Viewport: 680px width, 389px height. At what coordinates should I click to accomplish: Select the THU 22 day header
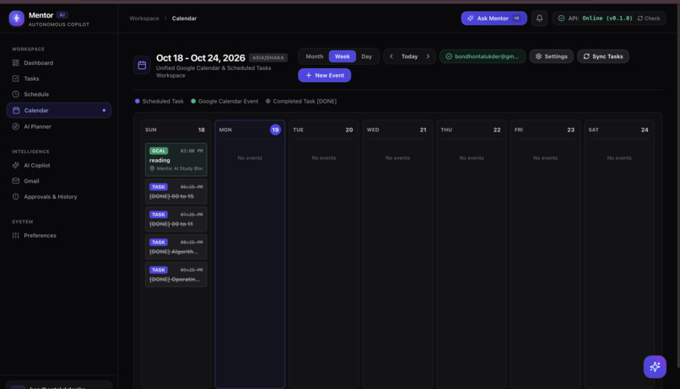point(471,130)
